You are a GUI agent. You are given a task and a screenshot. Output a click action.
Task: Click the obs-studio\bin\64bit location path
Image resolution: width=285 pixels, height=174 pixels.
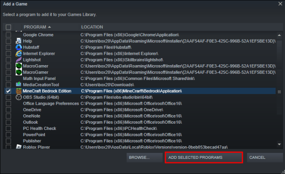coord(116,97)
